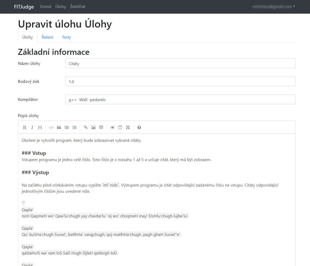Place cursor on the '### Výstup' heading line
Viewport: 310px width, 266px height.
pyautogui.click(x=36, y=172)
